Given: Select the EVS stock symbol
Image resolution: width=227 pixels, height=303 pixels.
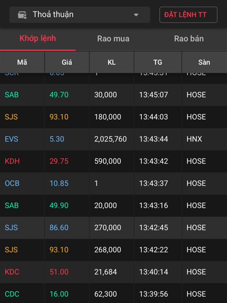Looking at the screenshot, I should coord(11,139).
